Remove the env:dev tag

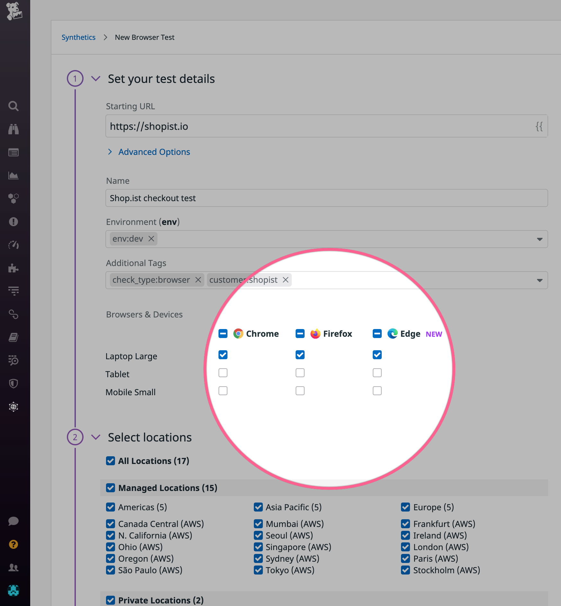(151, 239)
